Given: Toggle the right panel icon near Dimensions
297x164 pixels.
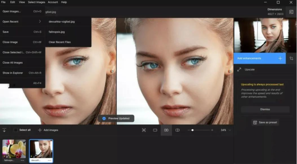Looking at the screenshot, I should tap(291, 12).
